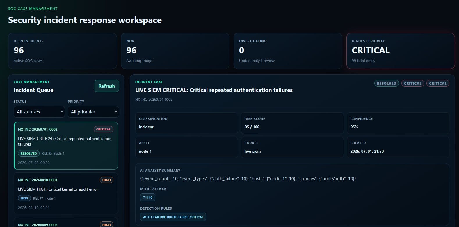Click the last CRITICAL badge in incident header

(438, 83)
